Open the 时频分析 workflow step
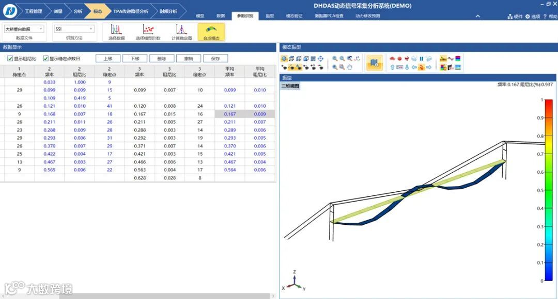The height and width of the screenshot is (299, 558). [x=168, y=11]
